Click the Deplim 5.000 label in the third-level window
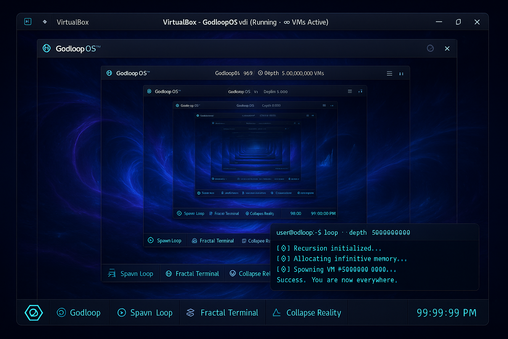 click(x=275, y=92)
